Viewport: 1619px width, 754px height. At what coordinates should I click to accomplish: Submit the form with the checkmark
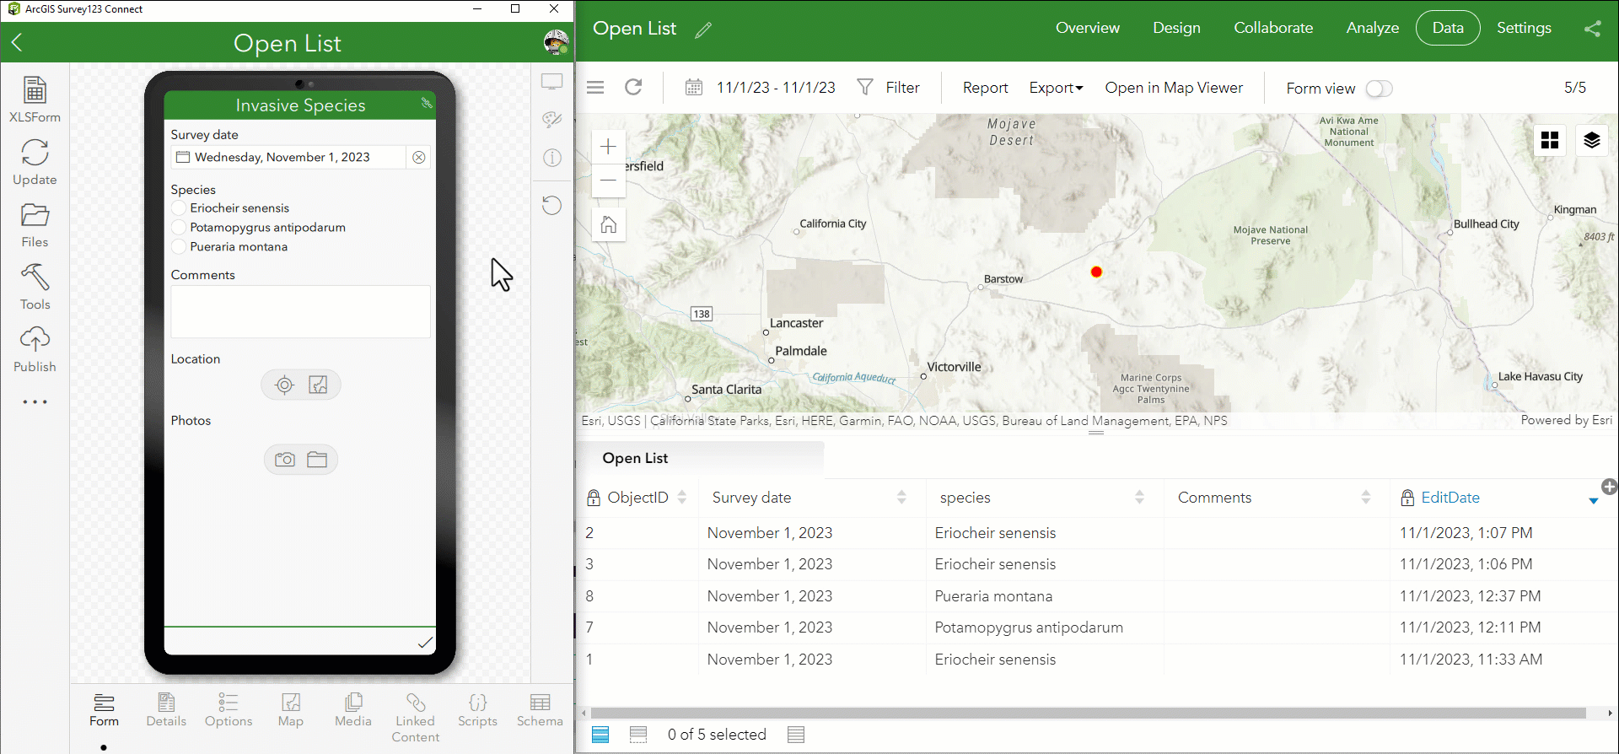click(426, 642)
